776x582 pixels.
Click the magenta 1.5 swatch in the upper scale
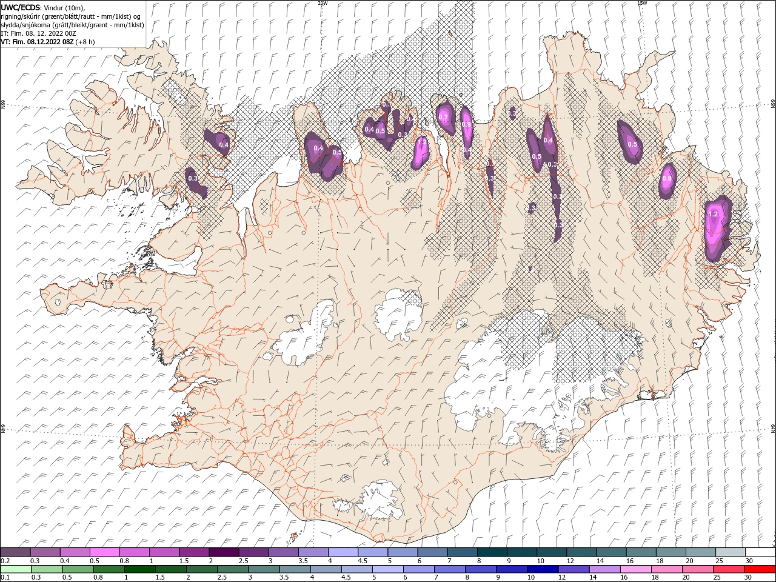[194, 552]
